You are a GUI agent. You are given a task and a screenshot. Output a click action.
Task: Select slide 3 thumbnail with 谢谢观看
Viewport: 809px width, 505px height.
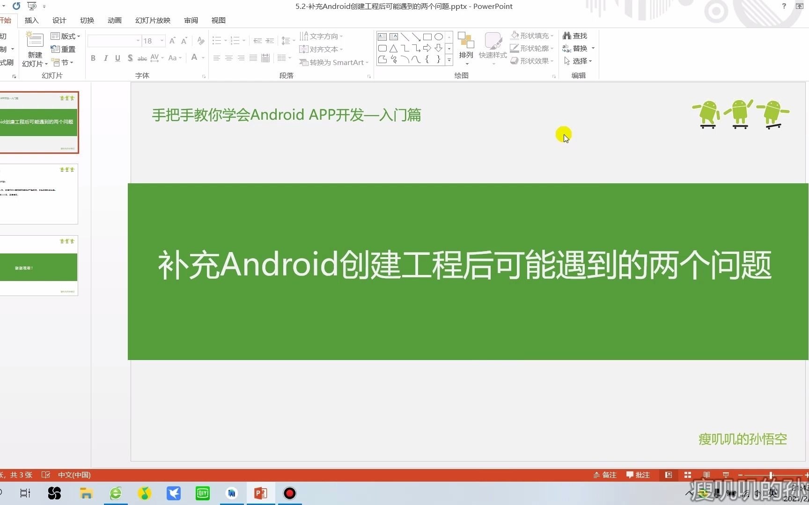click(x=39, y=266)
